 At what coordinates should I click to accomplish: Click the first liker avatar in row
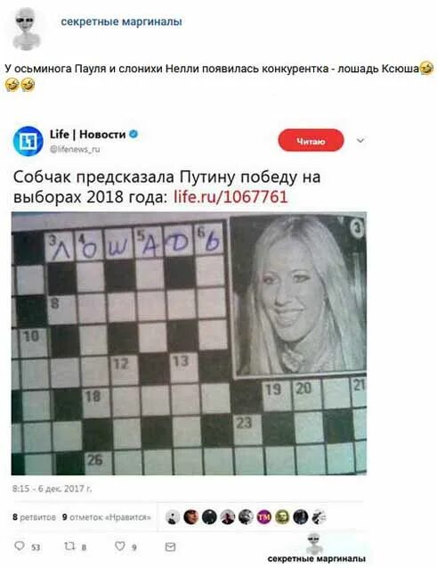click(173, 517)
